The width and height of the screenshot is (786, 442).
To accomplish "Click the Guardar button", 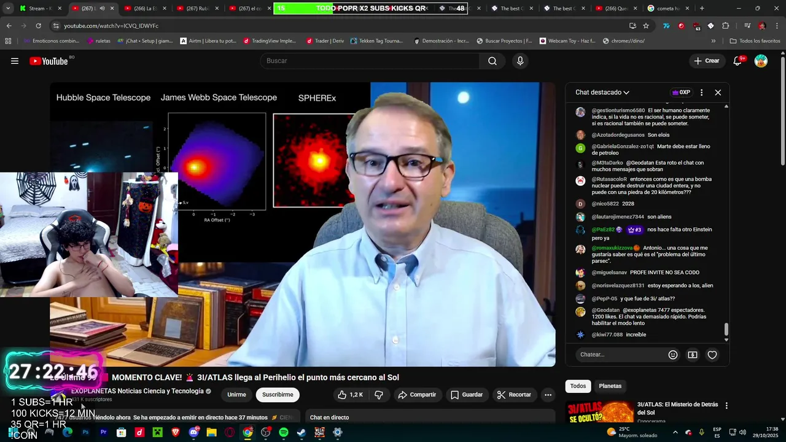I will [466, 395].
